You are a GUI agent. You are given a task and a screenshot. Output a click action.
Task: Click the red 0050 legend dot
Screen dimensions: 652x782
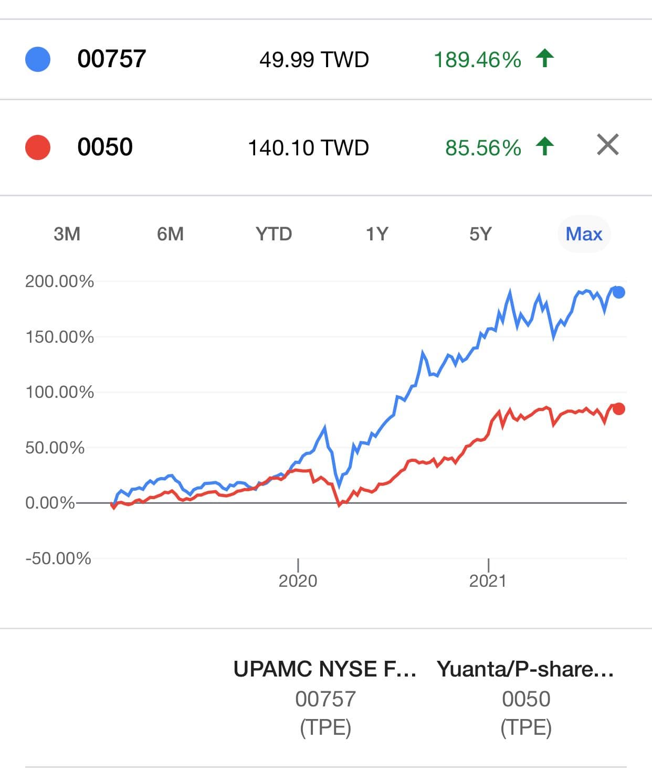pyautogui.click(x=38, y=147)
